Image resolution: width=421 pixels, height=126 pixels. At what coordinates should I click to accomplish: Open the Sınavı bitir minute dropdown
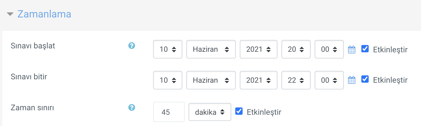(x=329, y=80)
